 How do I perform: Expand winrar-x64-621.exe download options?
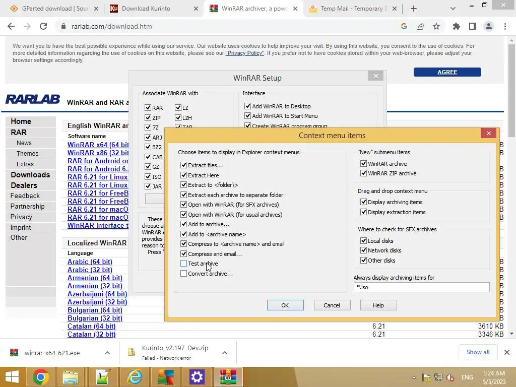107,353
